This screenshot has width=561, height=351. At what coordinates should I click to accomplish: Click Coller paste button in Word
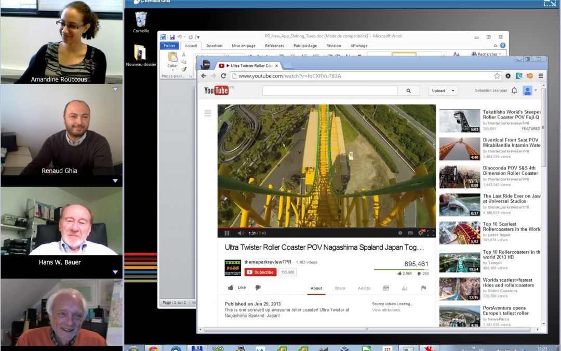pos(172,60)
